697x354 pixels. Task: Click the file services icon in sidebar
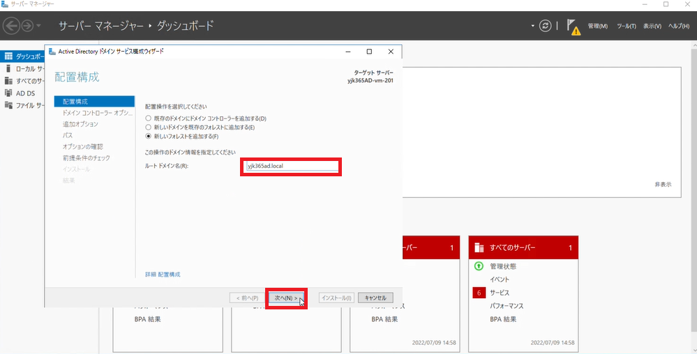click(8, 105)
